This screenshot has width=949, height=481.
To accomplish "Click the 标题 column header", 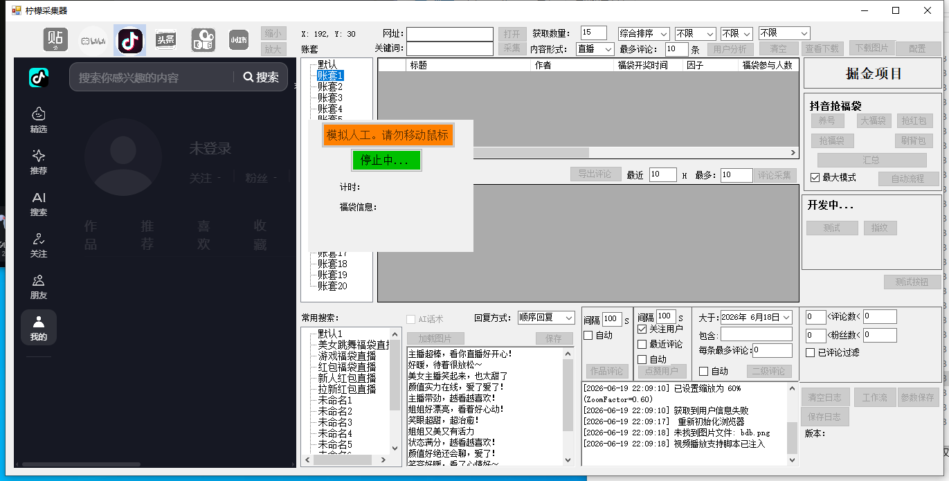I will coord(468,65).
